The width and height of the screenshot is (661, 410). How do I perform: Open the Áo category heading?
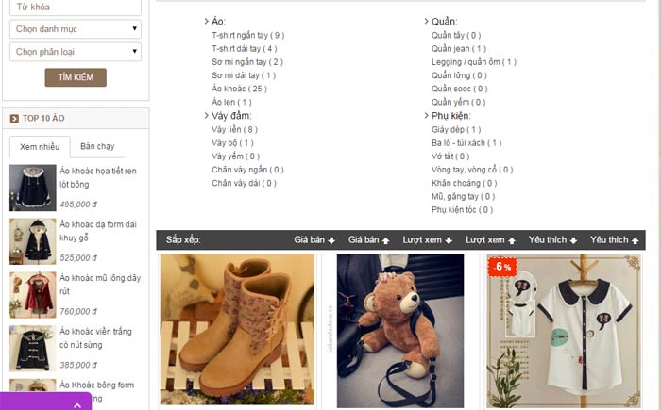(218, 21)
